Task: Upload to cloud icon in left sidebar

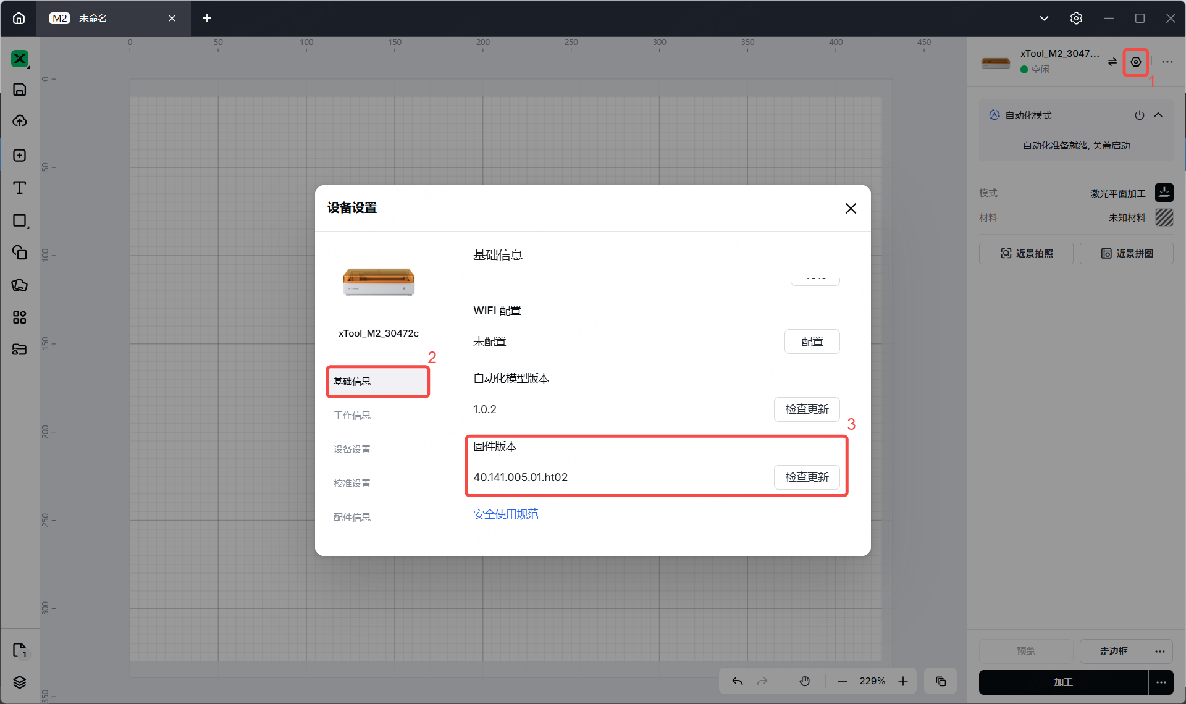Action: coord(20,120)
